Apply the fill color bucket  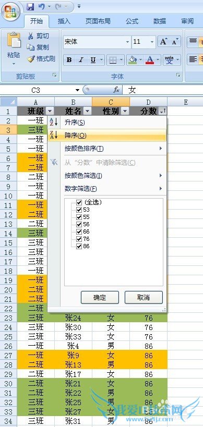tap(133, 59)
